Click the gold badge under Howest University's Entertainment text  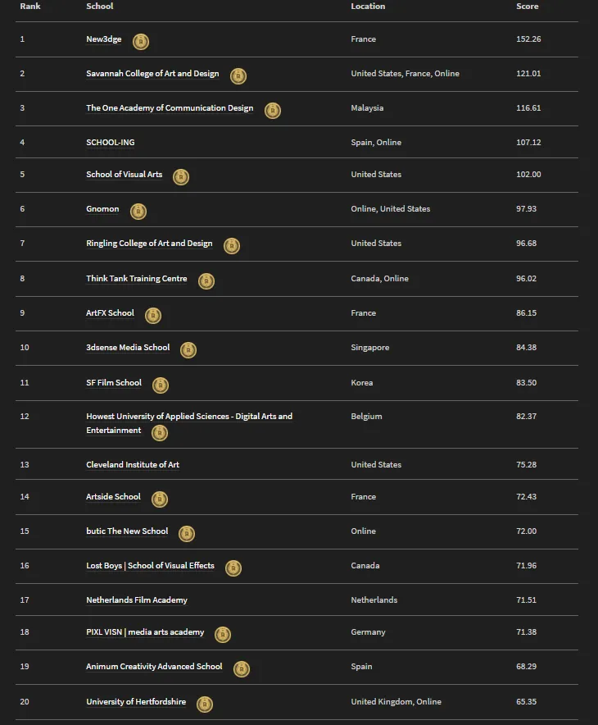[x=160, y=433]
